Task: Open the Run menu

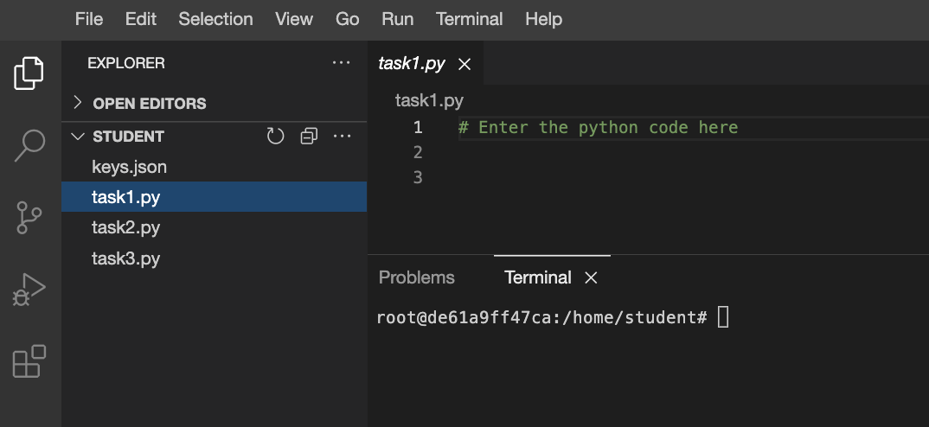Action: (x=398, y=20)
